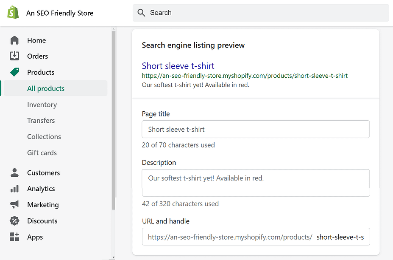
Task: Click the sidebar scroll down arrow
Action: coord(114,257)
